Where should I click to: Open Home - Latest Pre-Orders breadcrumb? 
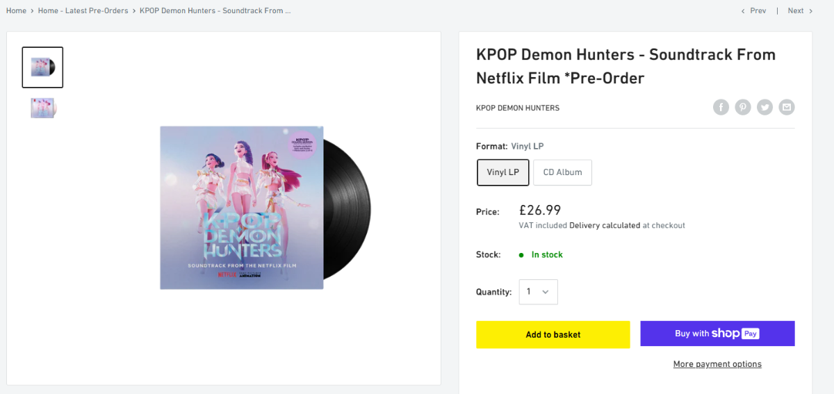pyautogui.click(x=83, y=10)
